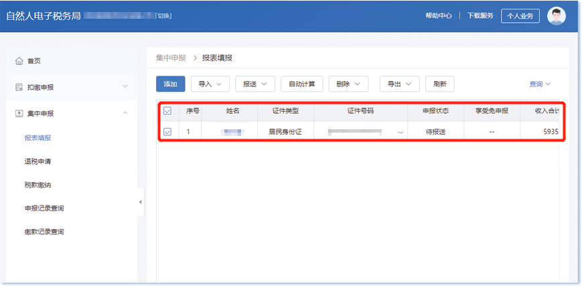
Task: Toggle the select-all header checkbox
Action: [167, 111]
